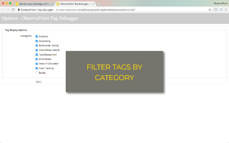Disable the Tag Management checkbox

click(x=36, y=55)
